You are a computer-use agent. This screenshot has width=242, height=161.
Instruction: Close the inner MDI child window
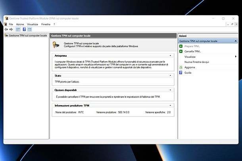[x=236, y=24]
